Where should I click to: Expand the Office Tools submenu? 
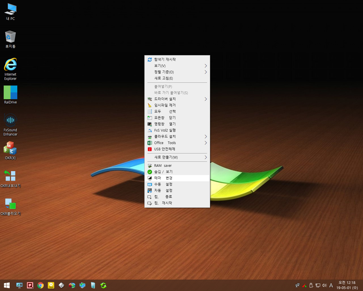click(x=177, y=143)
